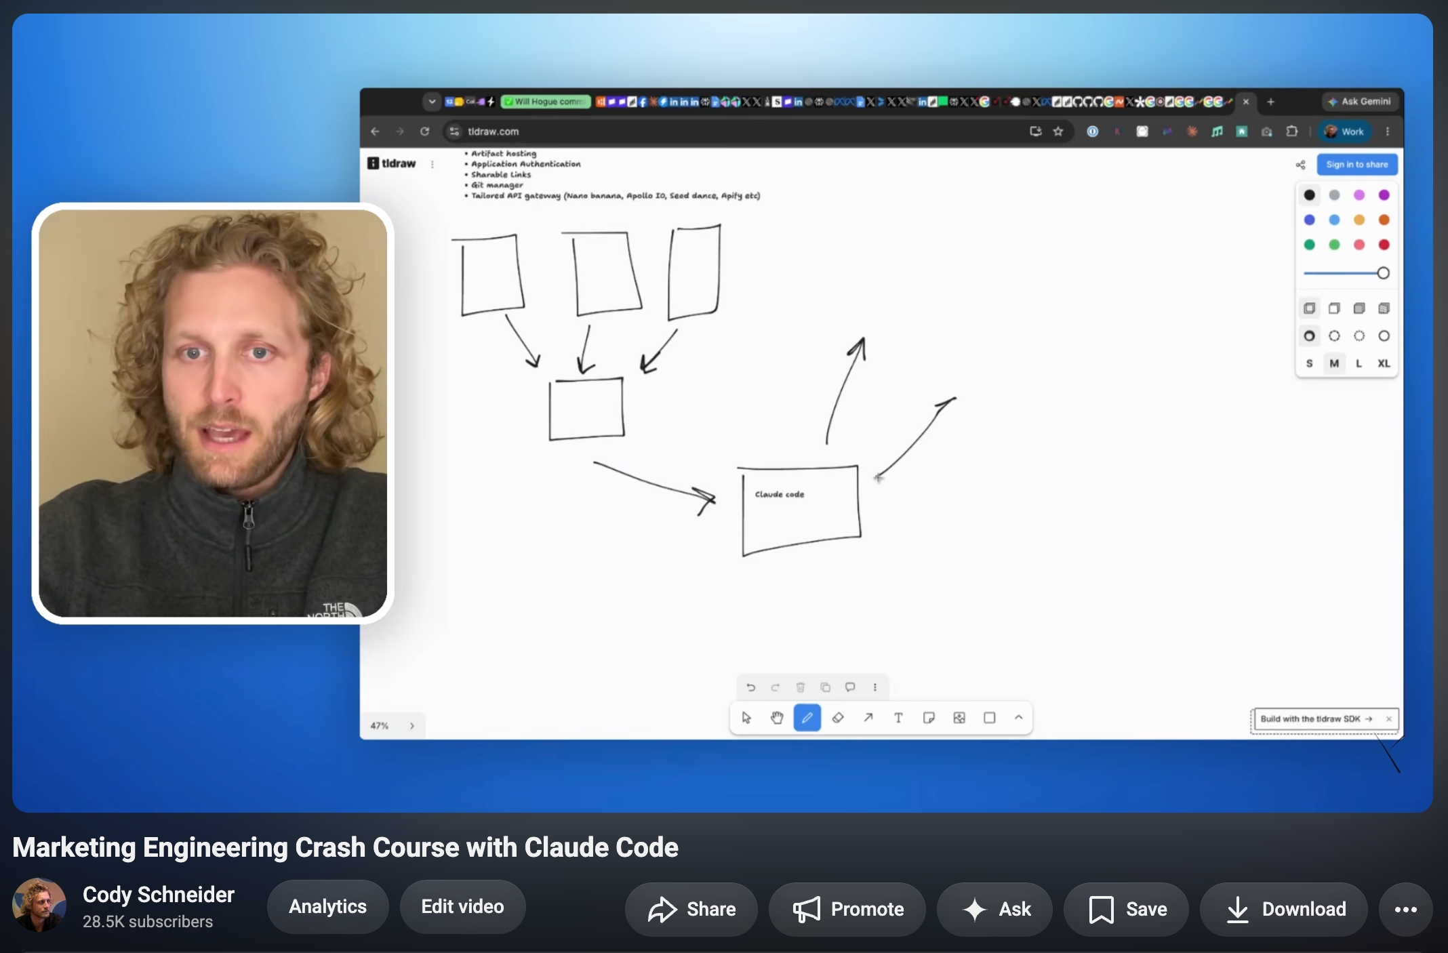Select the draw dash style option
Image resolution: width=1448 pixels, height=953 pixels.
click(x=1310, y=336)
